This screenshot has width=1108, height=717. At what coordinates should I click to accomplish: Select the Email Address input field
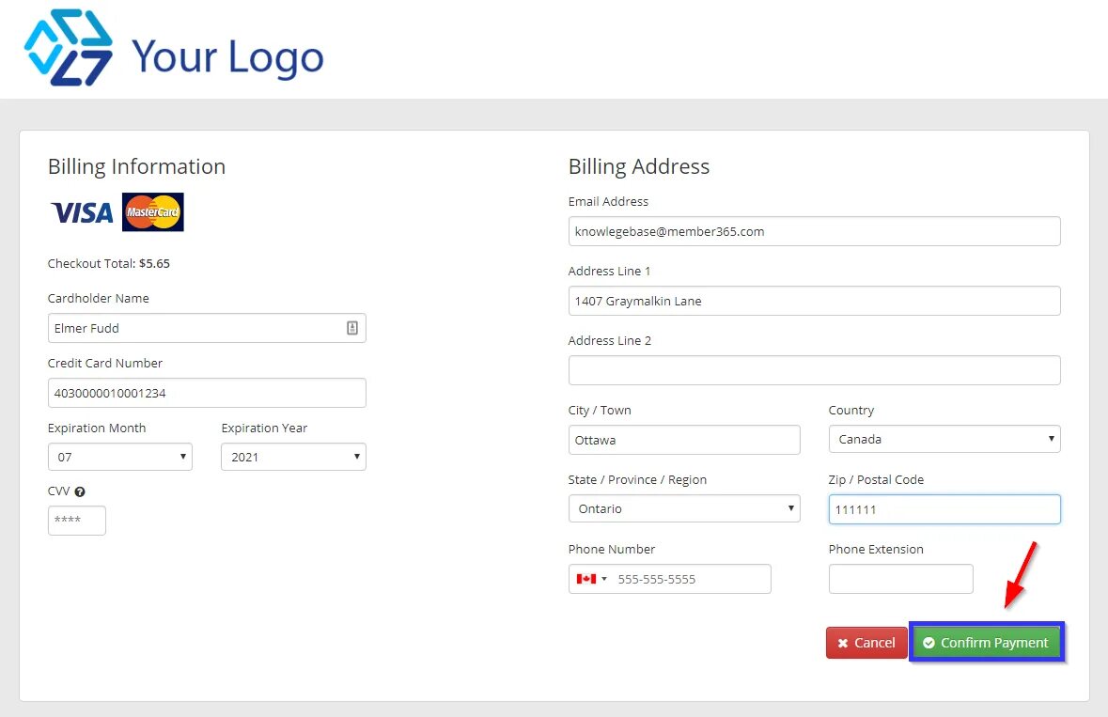coord(814,231)
